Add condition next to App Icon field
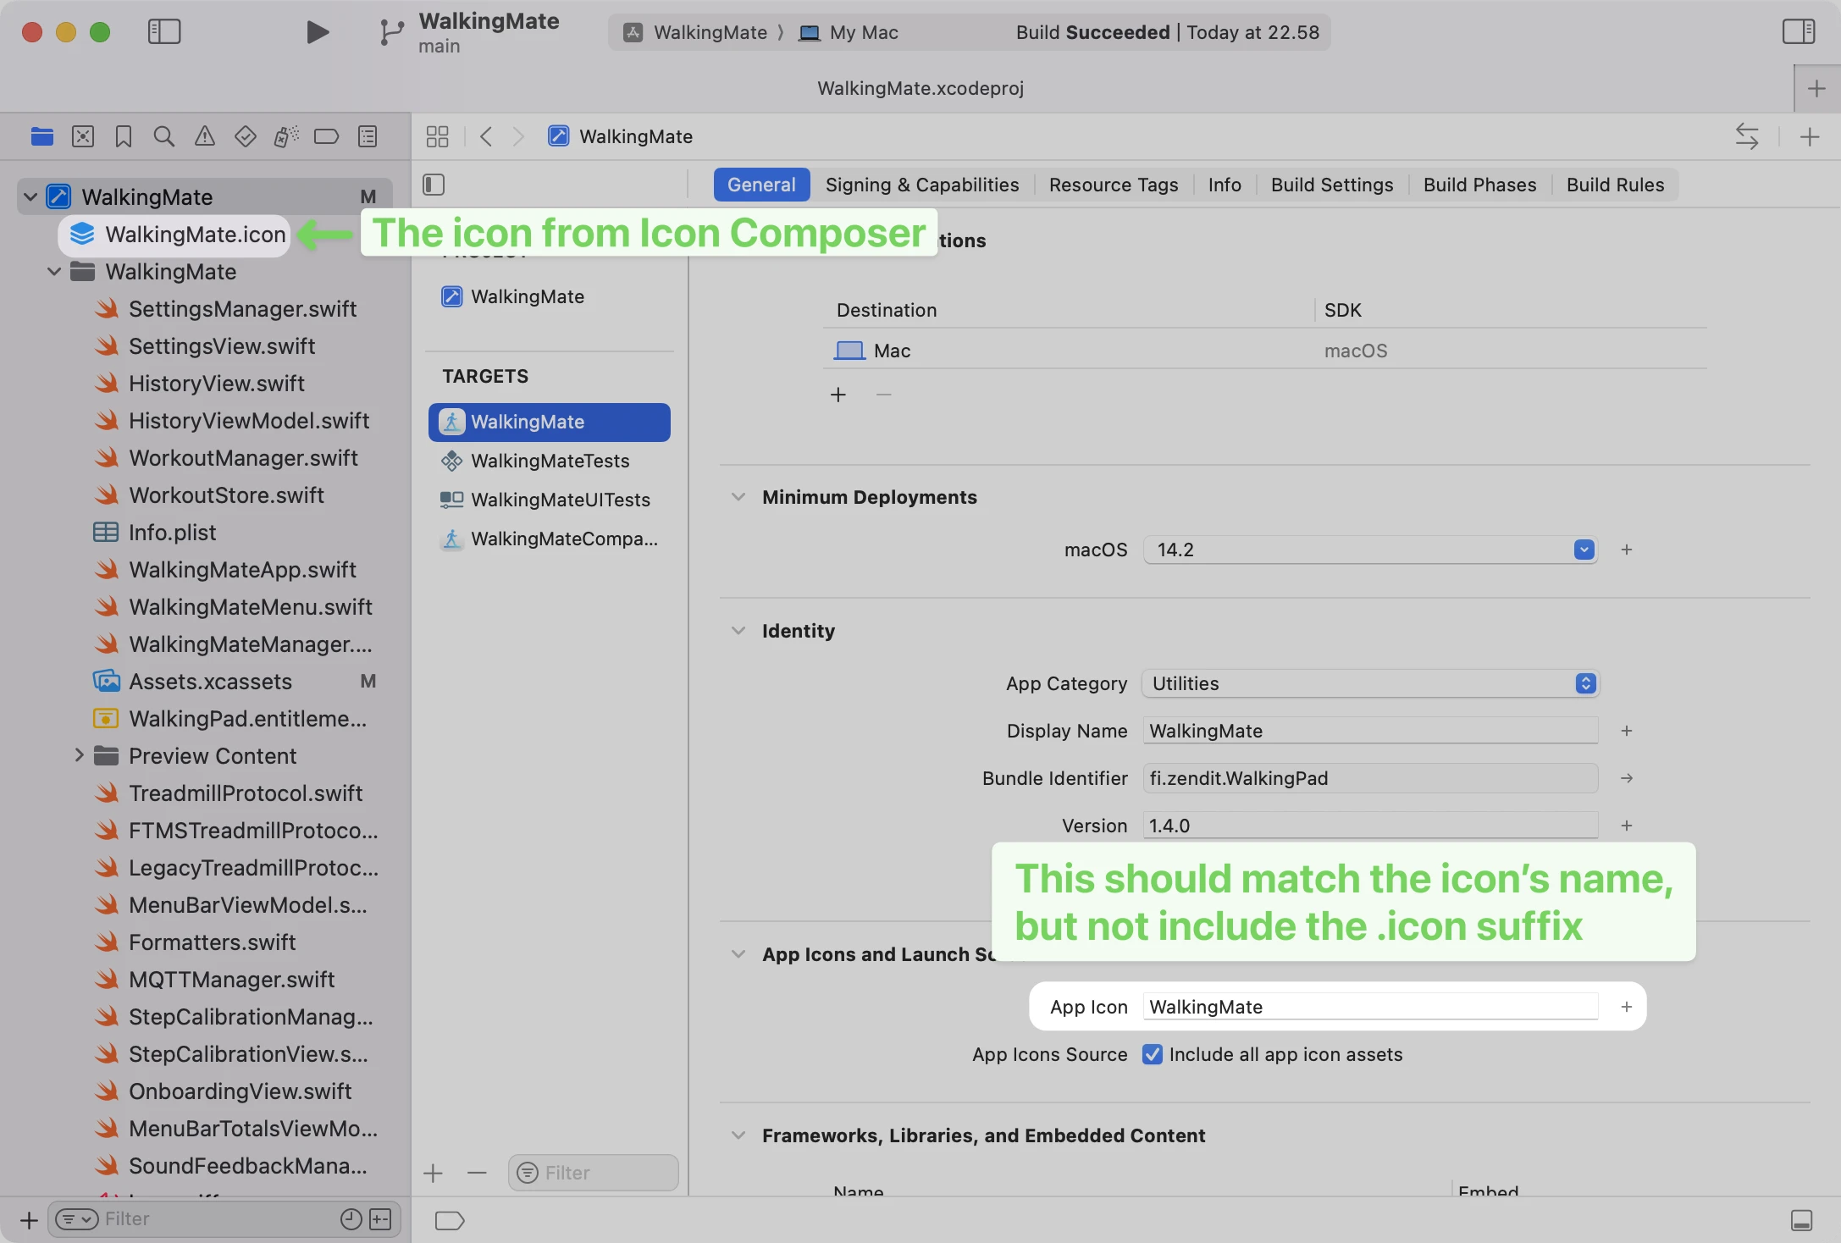The height and width of the screenshot is (1243, 1841). (x=1627, y=1007)
